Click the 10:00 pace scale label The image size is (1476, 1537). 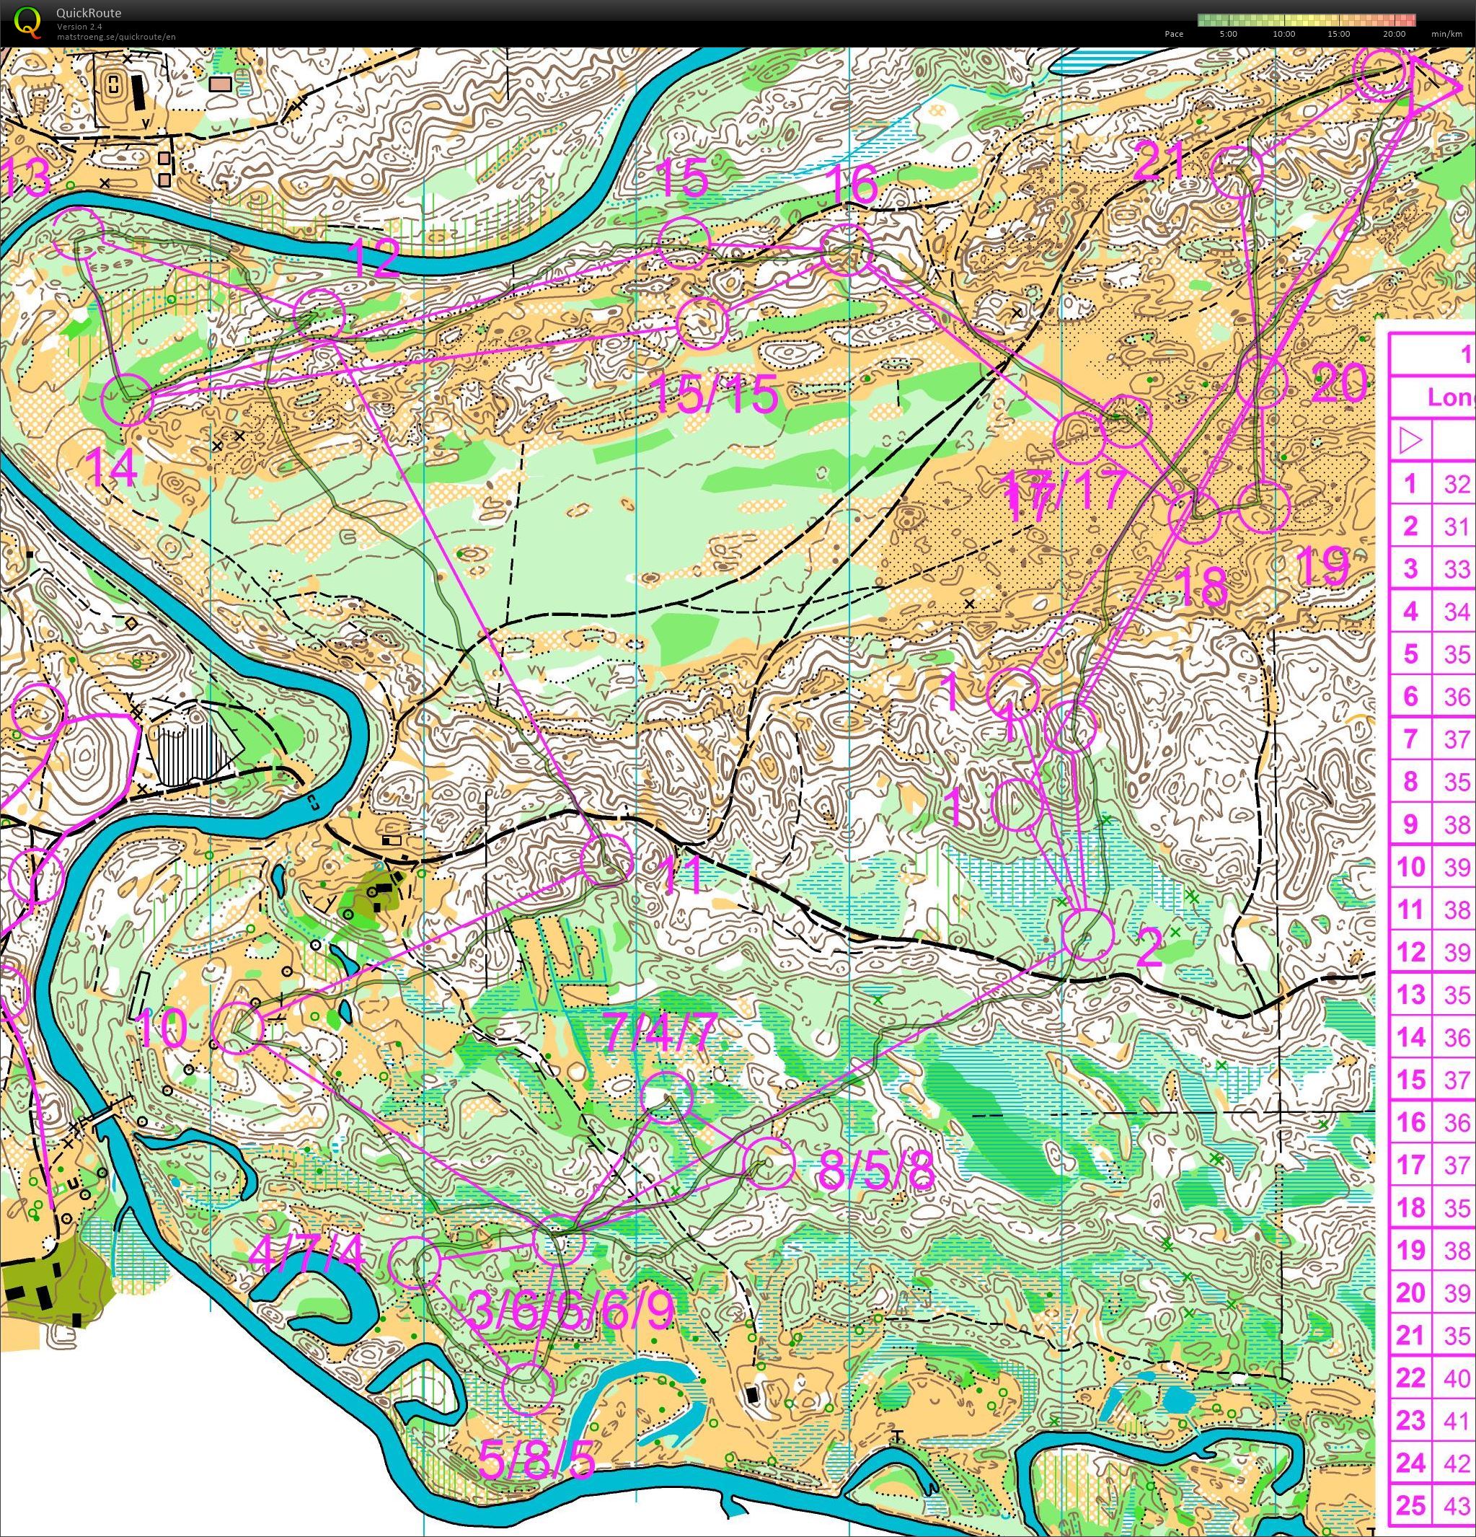[1283, 34]
